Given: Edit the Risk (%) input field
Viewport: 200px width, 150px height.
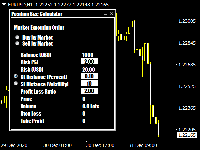Looking at the screenshot, I should pos(90,61).
